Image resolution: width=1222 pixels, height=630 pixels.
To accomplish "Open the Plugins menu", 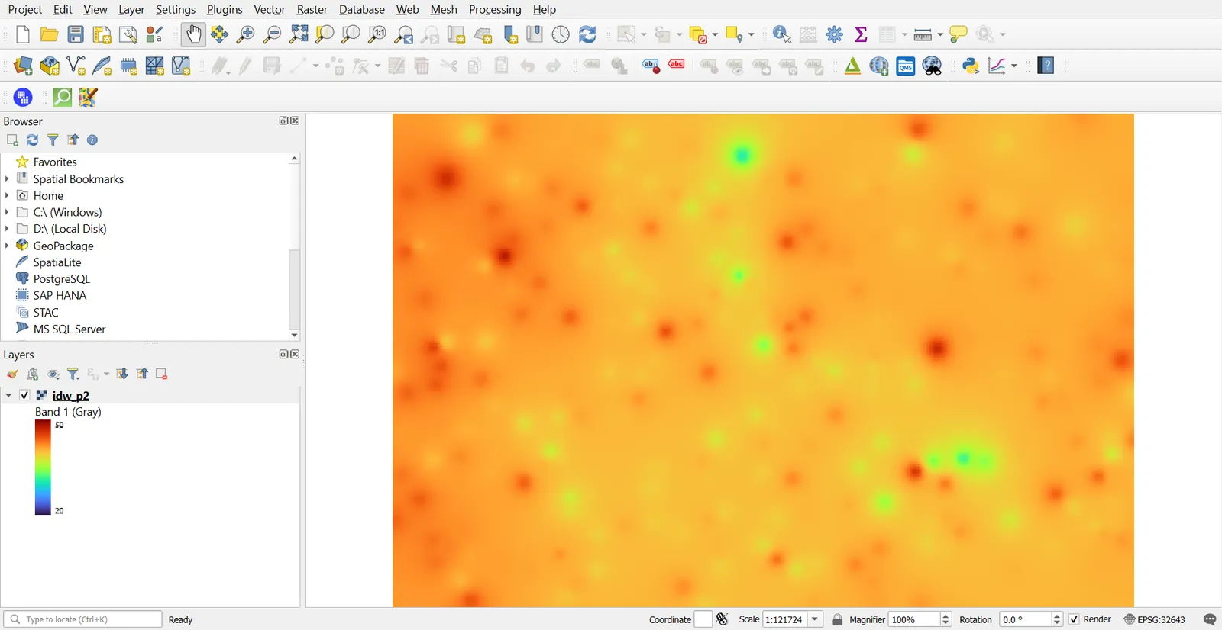I will click(225, 9).
